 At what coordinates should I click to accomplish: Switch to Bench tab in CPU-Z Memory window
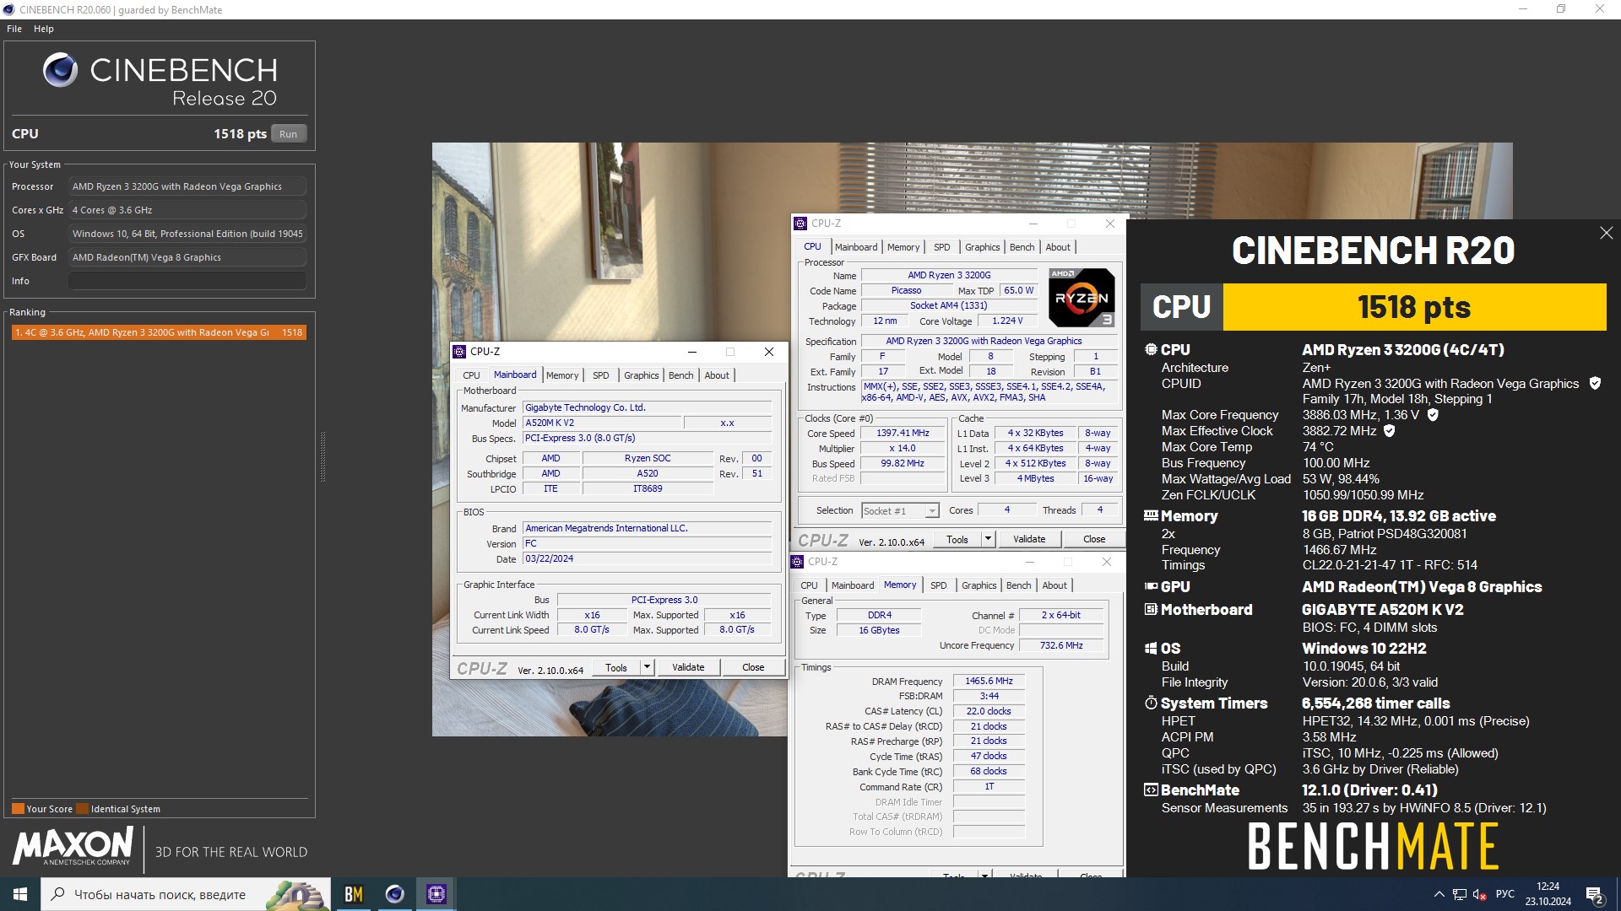(x=1019, y=585)
